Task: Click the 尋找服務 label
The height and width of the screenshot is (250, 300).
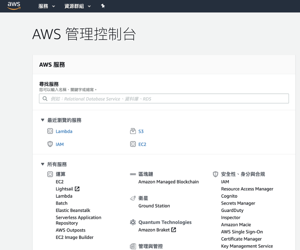Action: point(49,84)
